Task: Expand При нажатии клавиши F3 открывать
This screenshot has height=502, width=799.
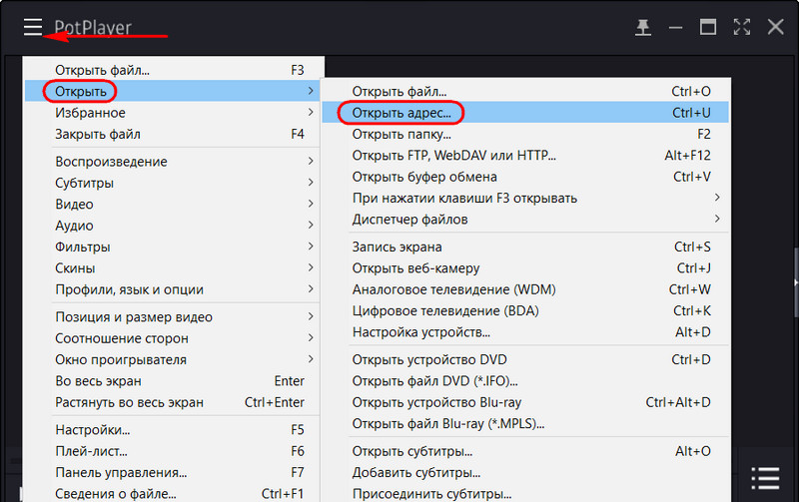Action: [525, 198]
